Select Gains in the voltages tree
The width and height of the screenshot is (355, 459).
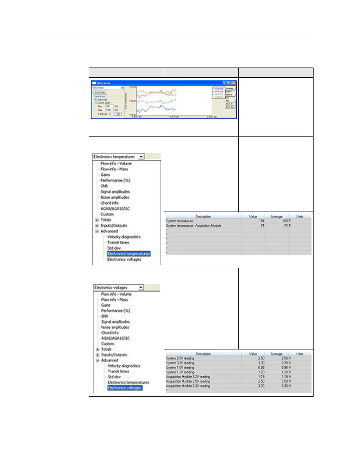106,305
